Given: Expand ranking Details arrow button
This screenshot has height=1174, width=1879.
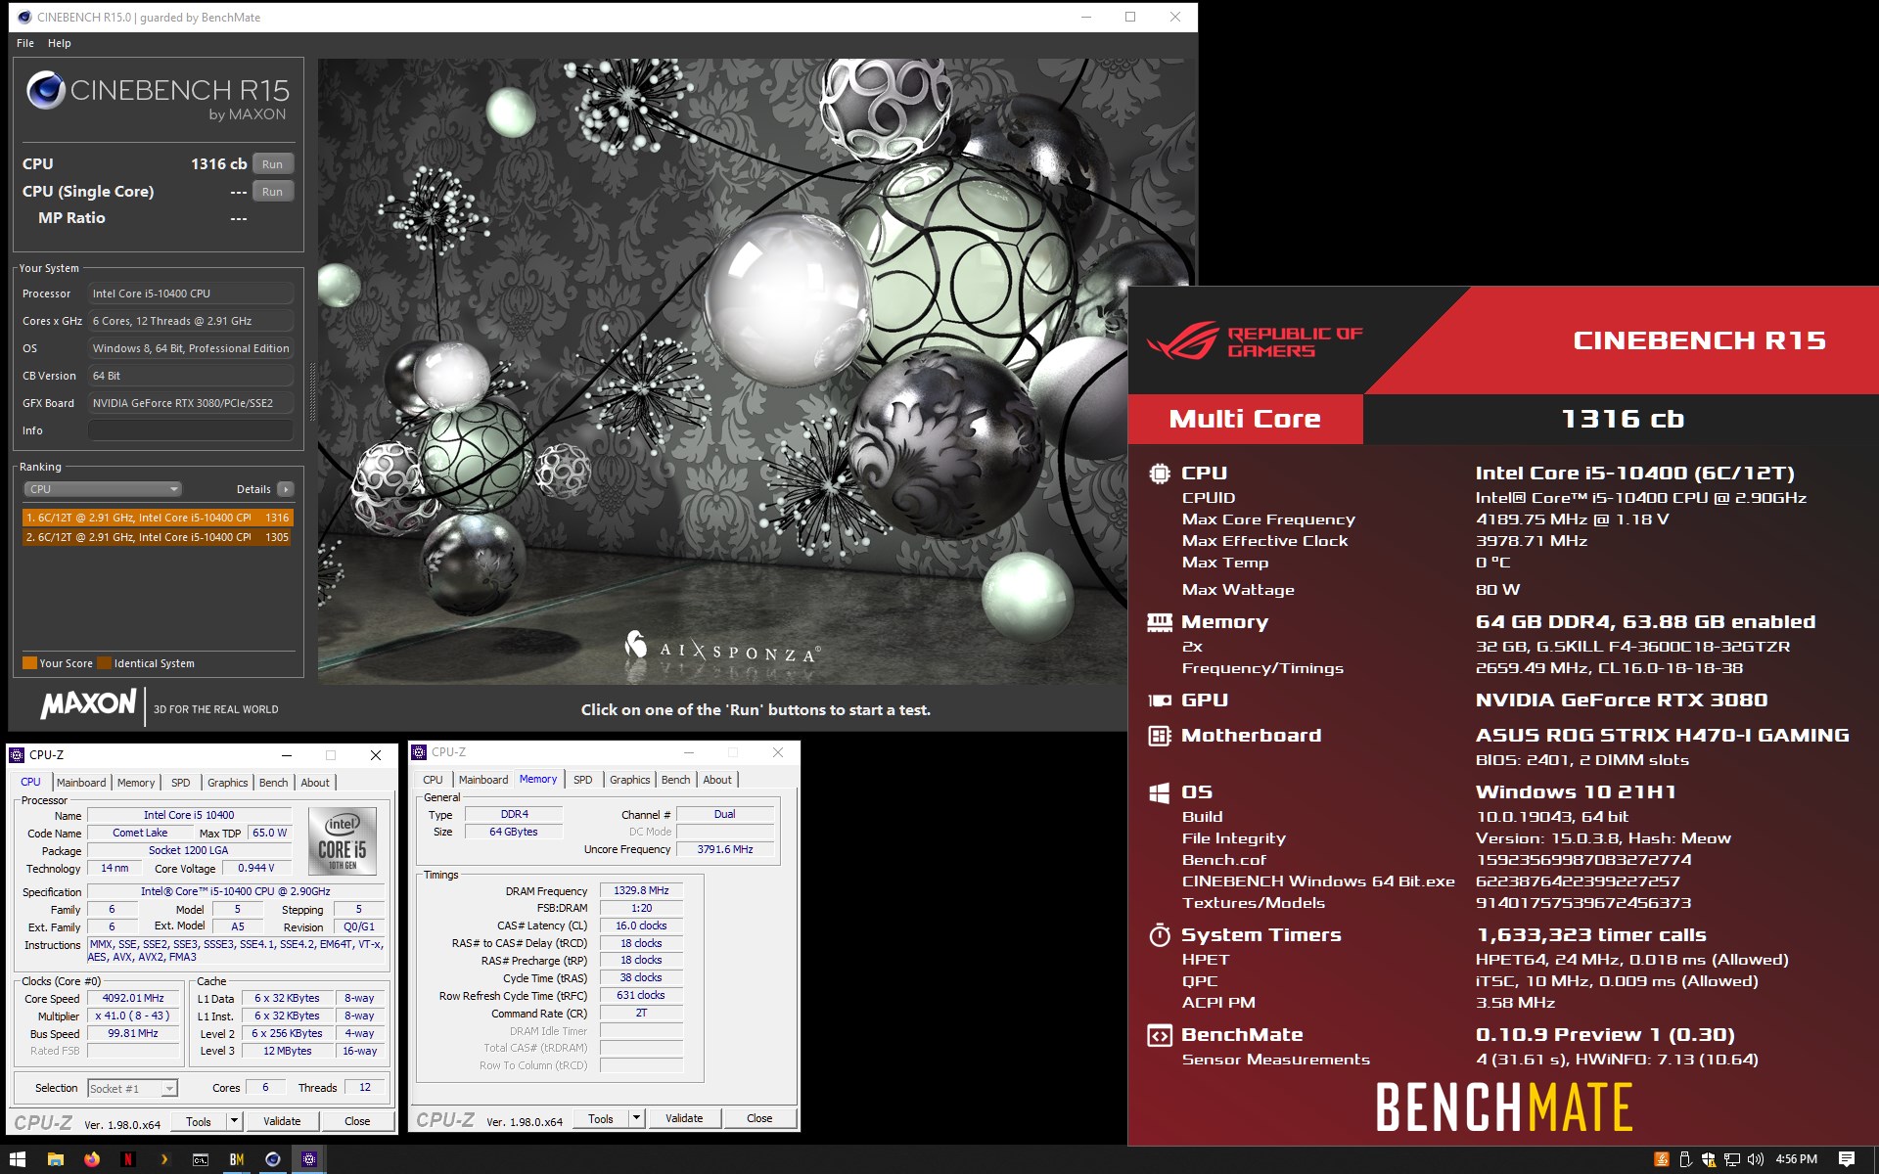Looking at the screenshot, I should pos(285,489).
